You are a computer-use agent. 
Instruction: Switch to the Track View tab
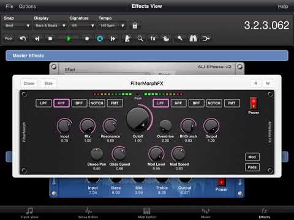(29, 213)
